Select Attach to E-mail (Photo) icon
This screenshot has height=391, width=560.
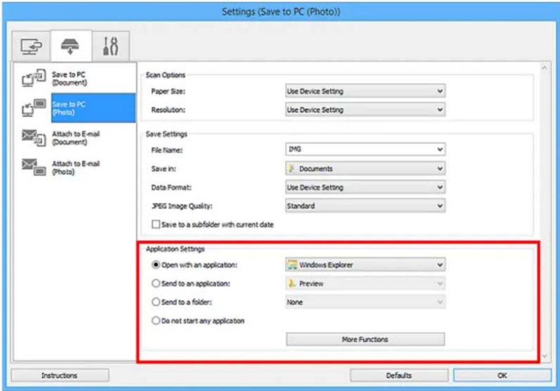[x=34, y=168]
